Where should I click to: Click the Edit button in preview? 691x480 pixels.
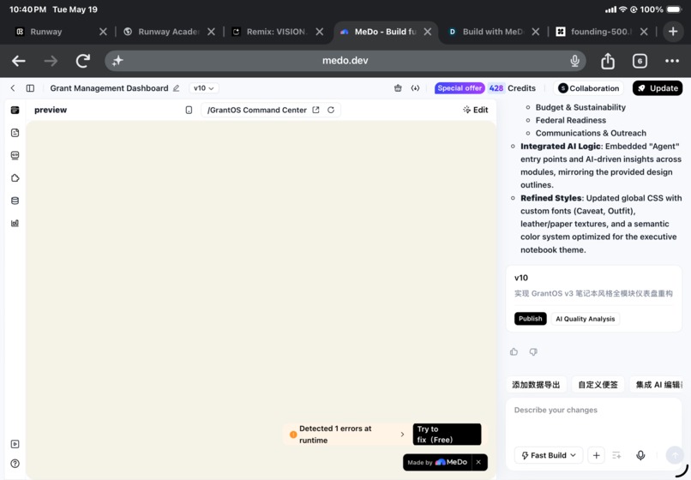(x=476, y=110)
